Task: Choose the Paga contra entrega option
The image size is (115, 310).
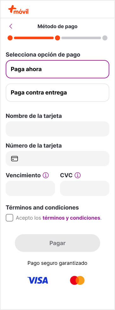Action: tap(57, 93)
